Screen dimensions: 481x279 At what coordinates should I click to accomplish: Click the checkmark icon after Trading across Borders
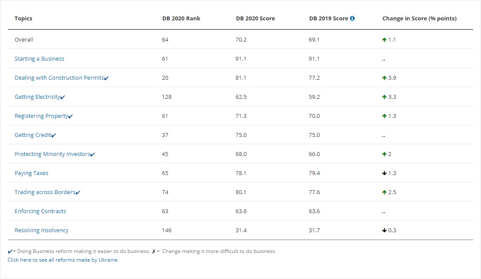click(78, 193)
